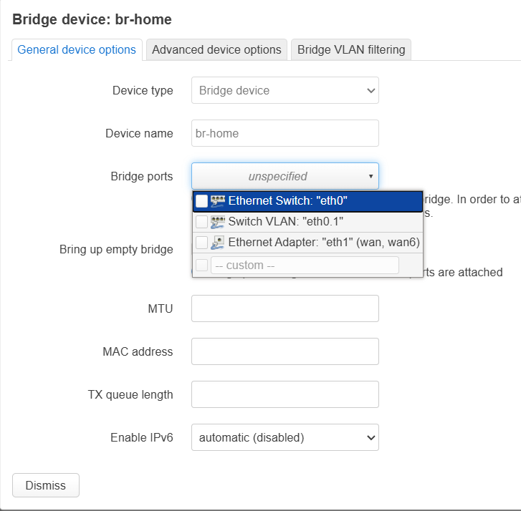The image size is (521, 511).
Task: Choose Ethernet Adapter "eth1" (wan, wan6) option
Action: [x=307, y=243]
